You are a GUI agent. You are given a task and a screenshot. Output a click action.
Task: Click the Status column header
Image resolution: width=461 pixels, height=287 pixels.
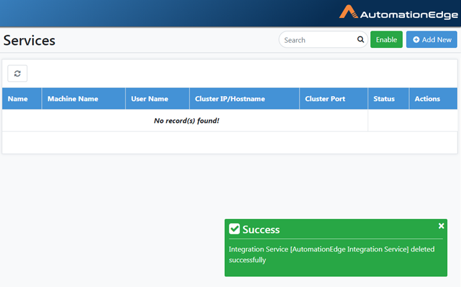coord(388,99)
